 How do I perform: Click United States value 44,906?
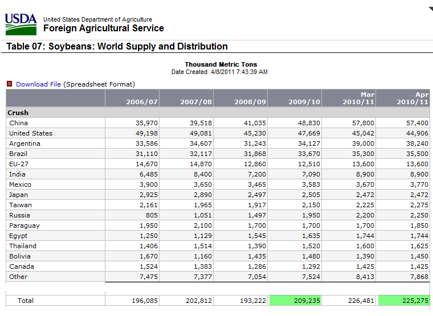[417, 133]
